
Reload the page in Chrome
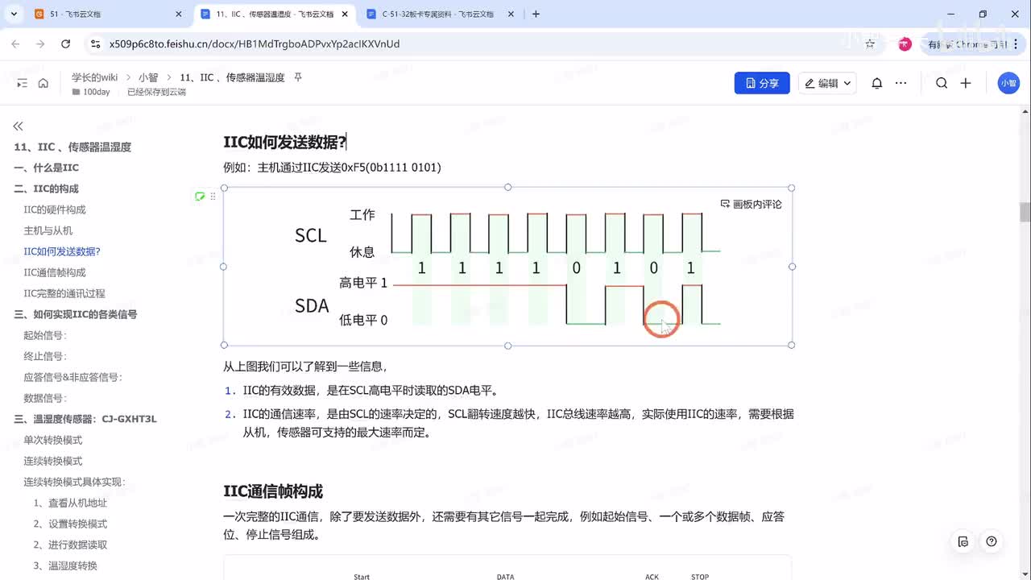[x=66, y=43]
